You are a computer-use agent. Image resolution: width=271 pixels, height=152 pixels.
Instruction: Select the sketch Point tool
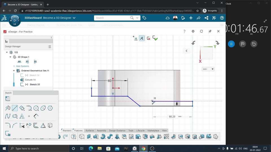click(29, 116)
